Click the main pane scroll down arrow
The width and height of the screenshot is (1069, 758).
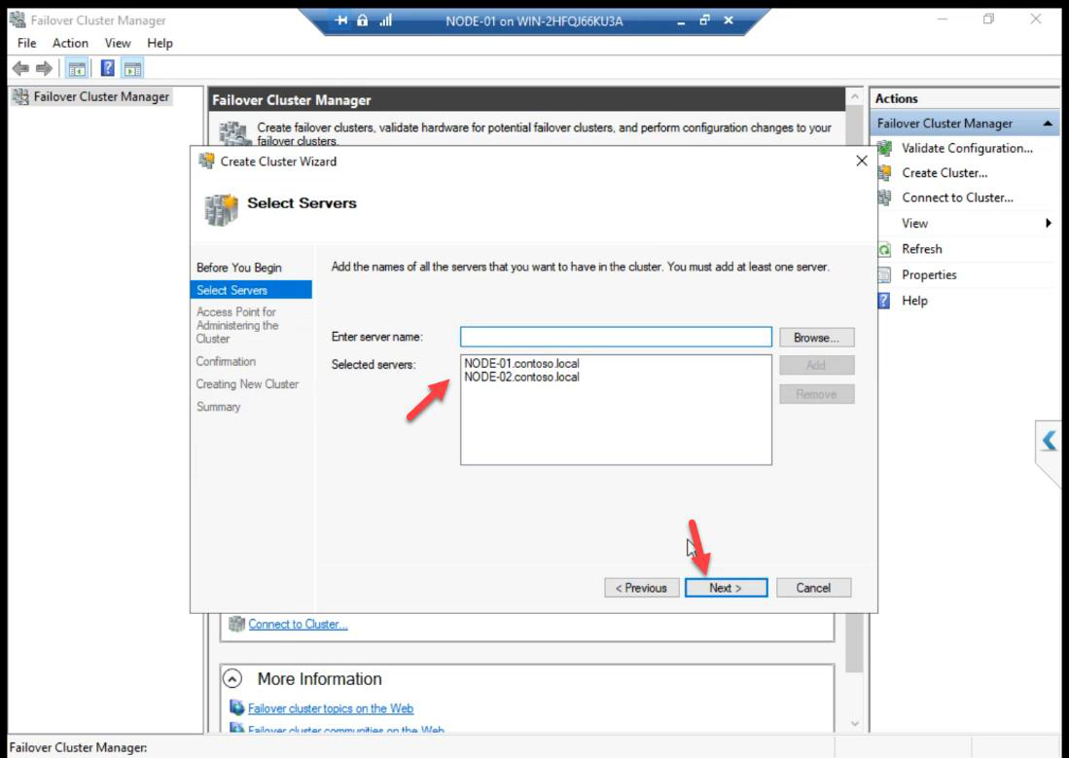(x=854, y=723)
